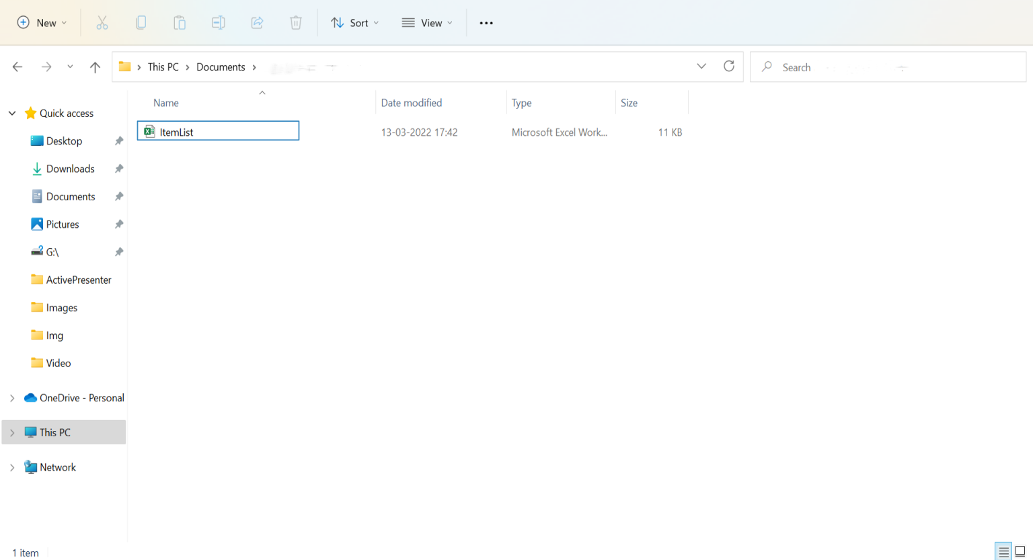Image resolution: width=1033 pixels, height=560 pixels.
Task: Open the Sort dropdown menu
Action: click(x=355, y=23)
